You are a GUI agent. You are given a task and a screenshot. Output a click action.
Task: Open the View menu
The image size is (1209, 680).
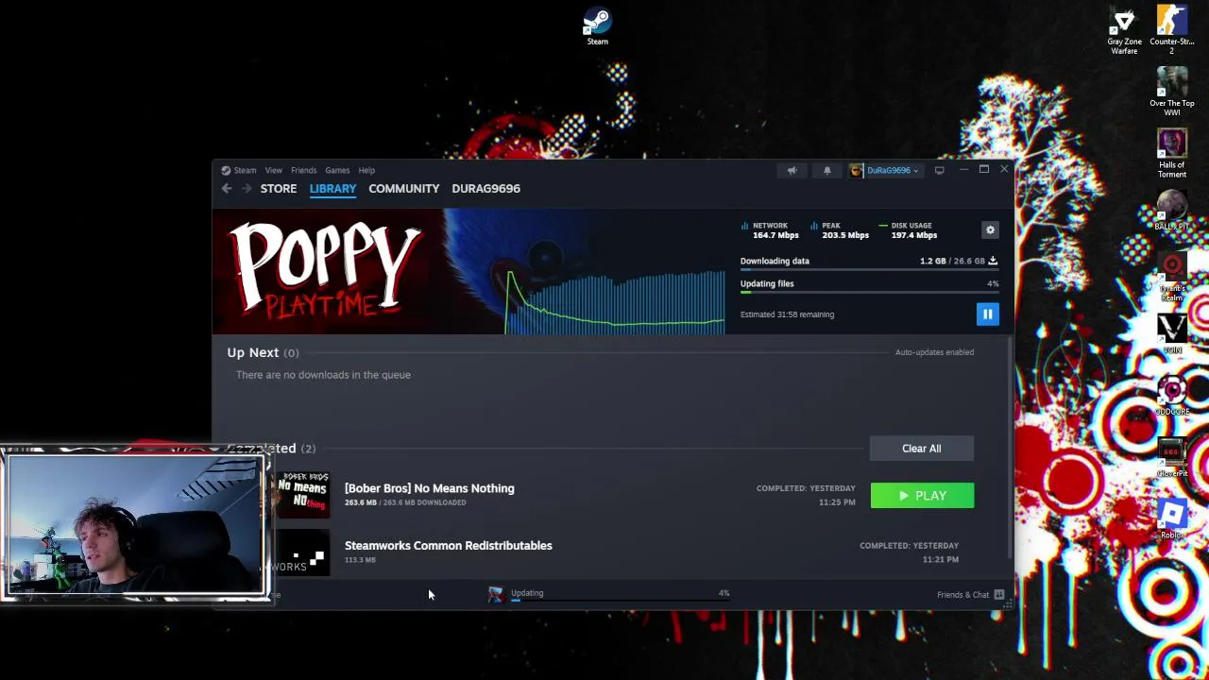(x=273, y=170)
